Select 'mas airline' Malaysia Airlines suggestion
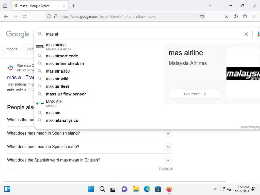The width and height of the screenshot is (260, 195). (x=99, y=47)
